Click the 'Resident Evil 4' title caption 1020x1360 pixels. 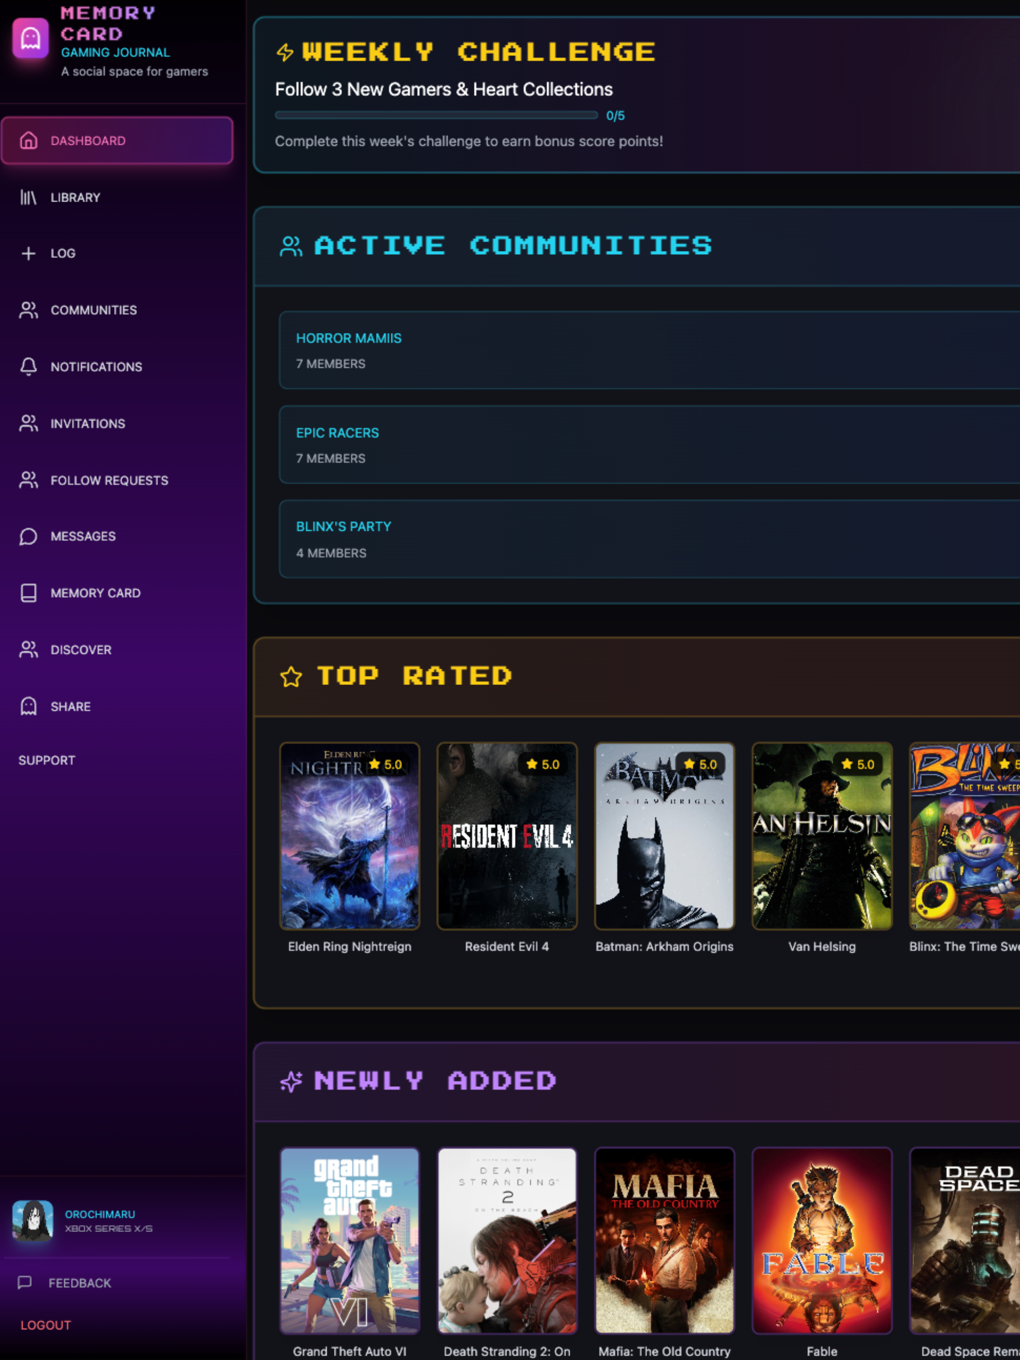[x=507, y=947]
